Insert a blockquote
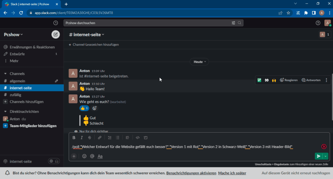This screenshot has height=179, width=333. tap(127, 138)
